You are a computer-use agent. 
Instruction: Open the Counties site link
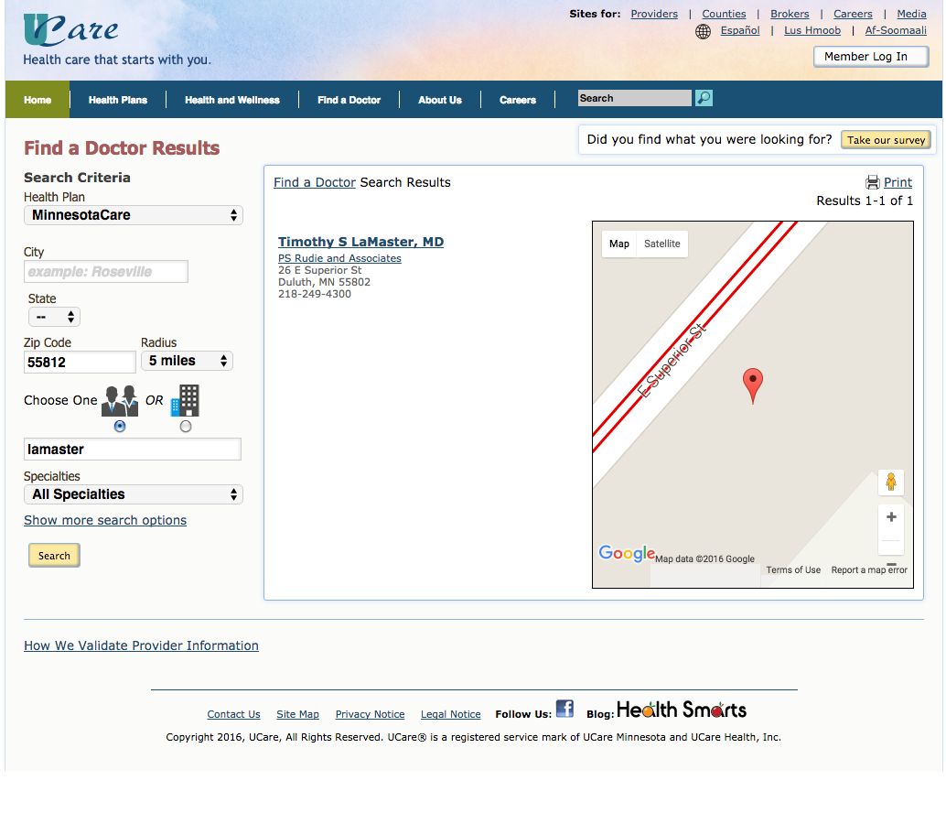(x=724, y=14)
